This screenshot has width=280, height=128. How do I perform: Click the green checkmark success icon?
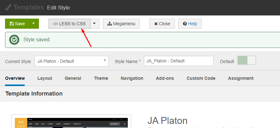pos(14,40)
